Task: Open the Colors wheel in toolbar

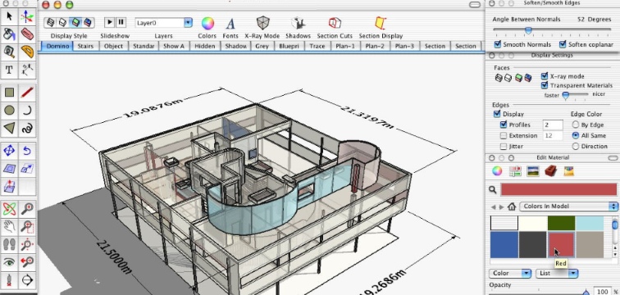Action: tap(207, 23)
